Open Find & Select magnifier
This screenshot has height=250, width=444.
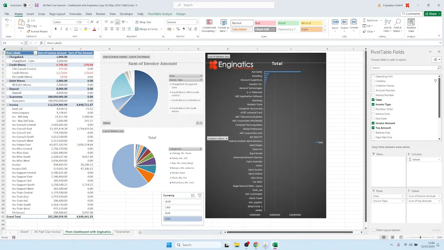coord(398,22)
